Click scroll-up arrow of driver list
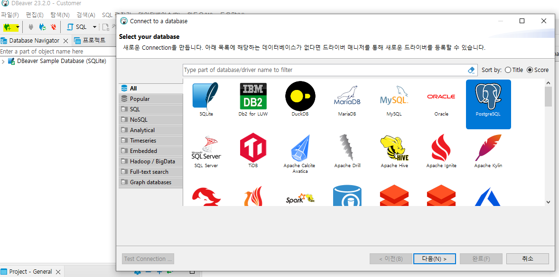 coord(548,83)
